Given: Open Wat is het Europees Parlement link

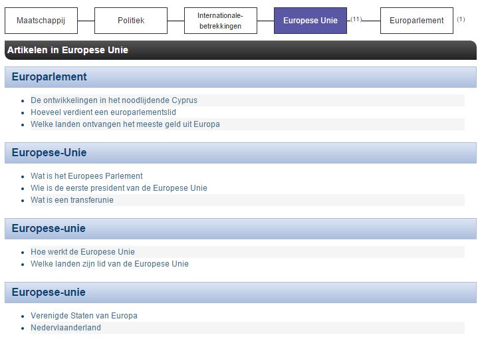Looking at the screenshot, I should (x=86, y=176).
